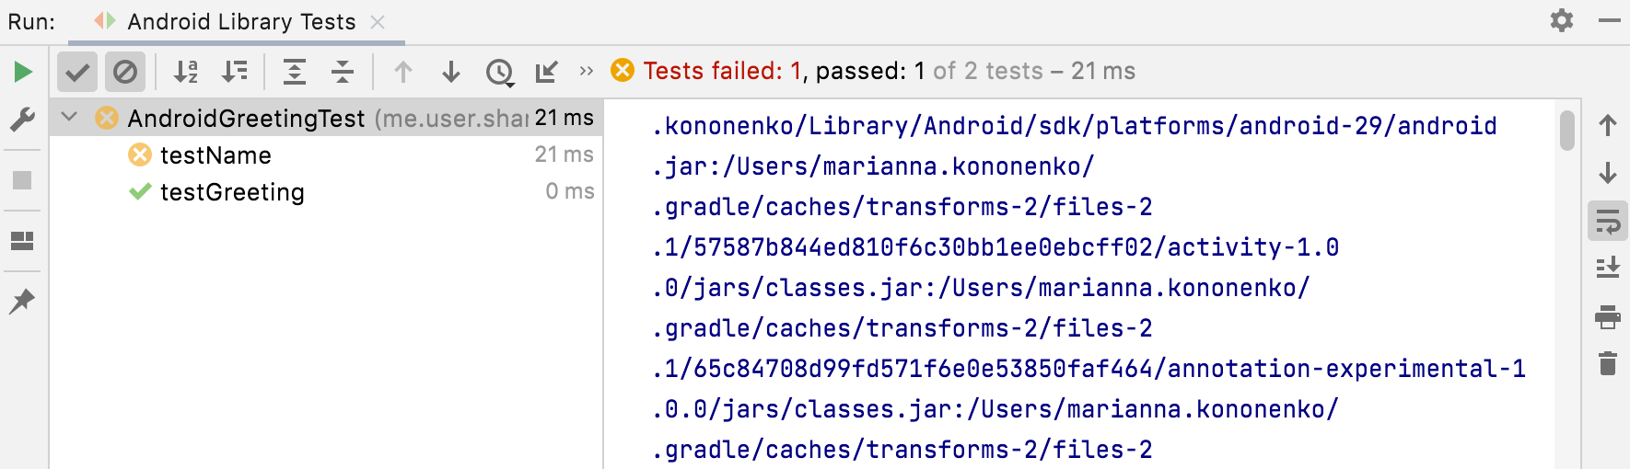Toggle soft-wrap in console output
1630x469 pixels.
1608,222
